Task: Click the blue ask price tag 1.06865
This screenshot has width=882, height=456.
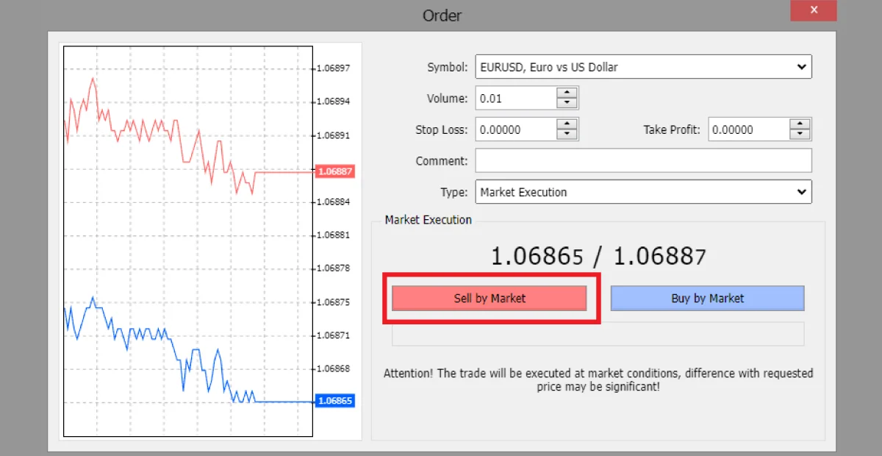Action: click(334, 400)
